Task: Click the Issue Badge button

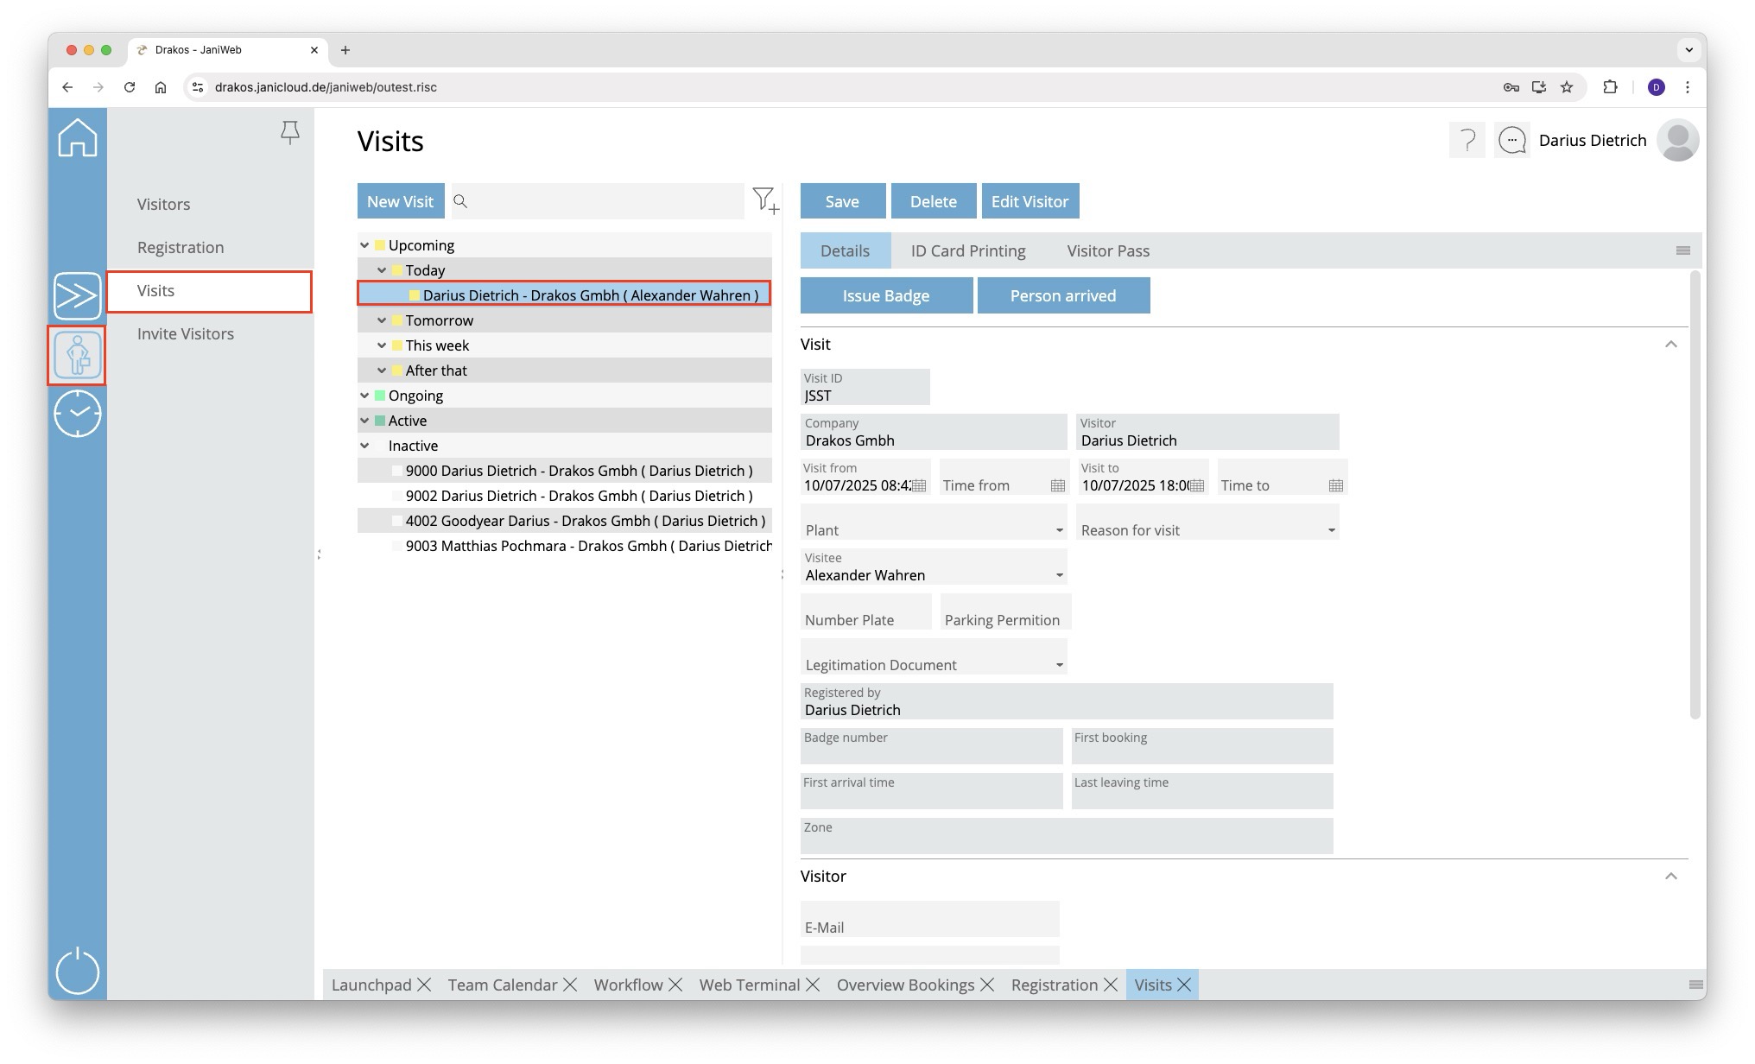Action: tap(885, 295)
